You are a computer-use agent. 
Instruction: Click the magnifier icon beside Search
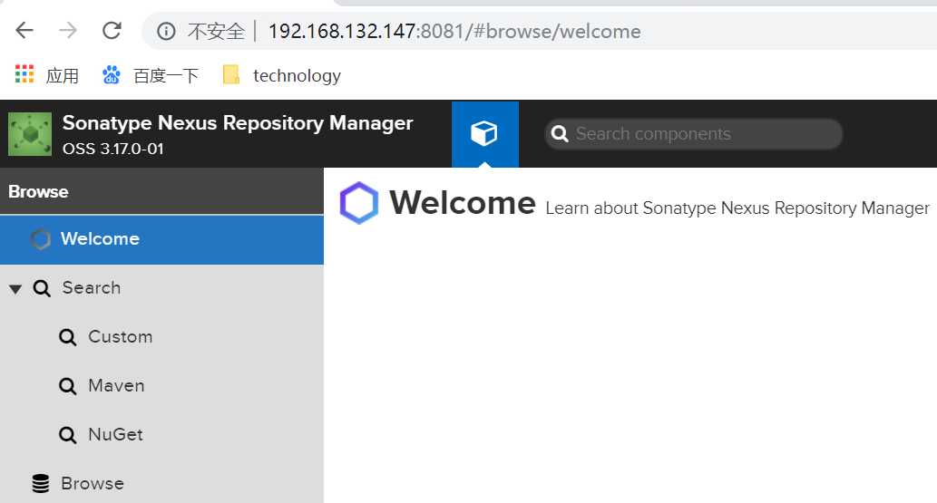coord(42,288)
